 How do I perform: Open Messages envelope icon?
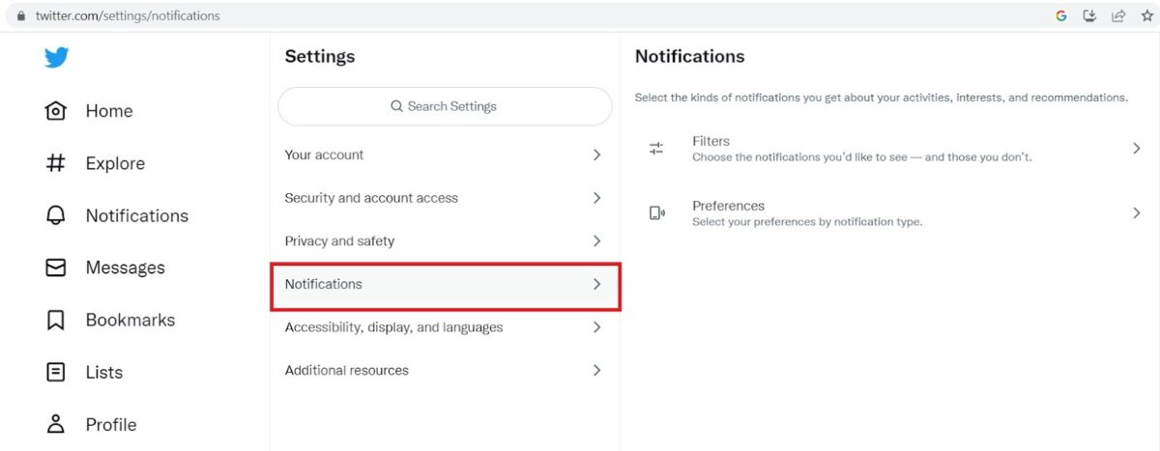coord(56,268)
